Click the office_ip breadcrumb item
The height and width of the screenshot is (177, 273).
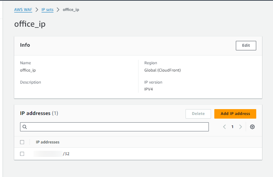click(71, 9)
